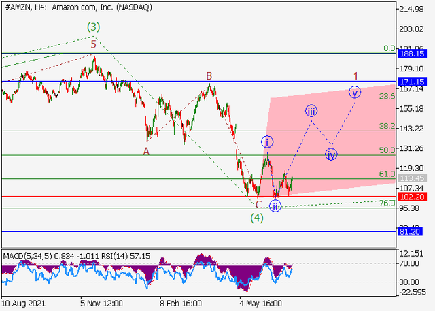
Task: Click the 188.15 price level label
Action: pyautogui.click(x=412, y=54)
